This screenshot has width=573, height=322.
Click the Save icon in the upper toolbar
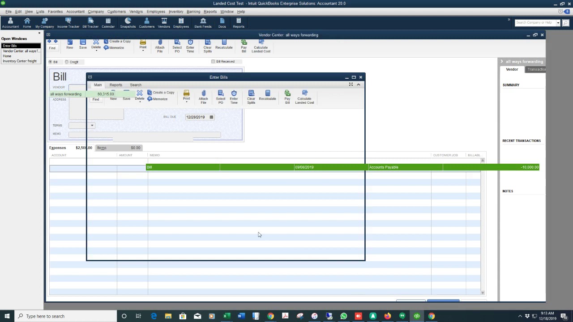click(x=83, y=44)
